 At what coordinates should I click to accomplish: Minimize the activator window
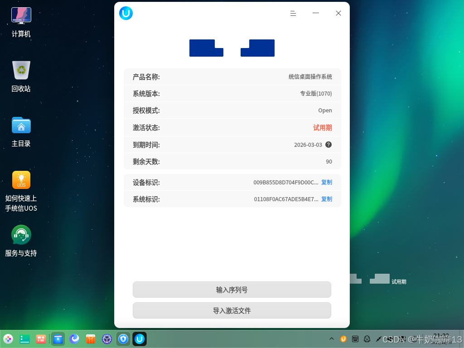(316, 13)
